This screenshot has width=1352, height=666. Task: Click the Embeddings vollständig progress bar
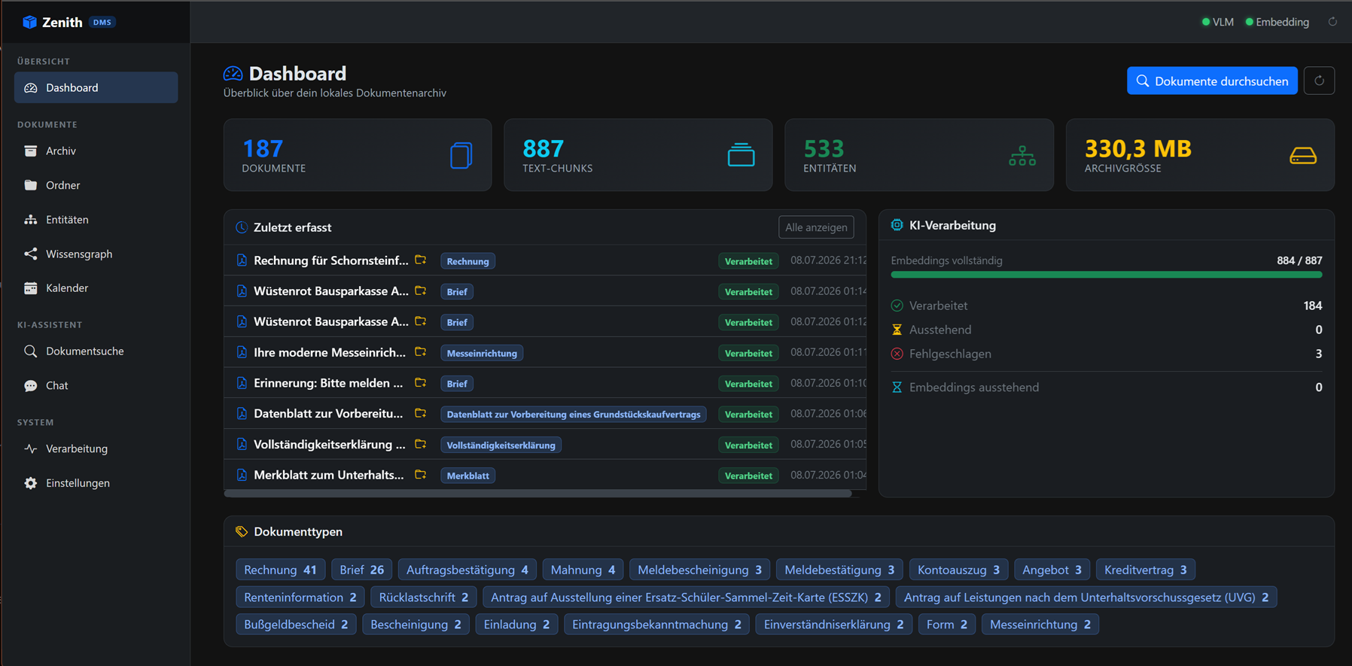(1106, 275)
